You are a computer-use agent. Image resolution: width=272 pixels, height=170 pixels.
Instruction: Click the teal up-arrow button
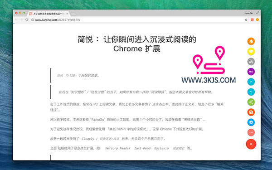coord(251,82)
